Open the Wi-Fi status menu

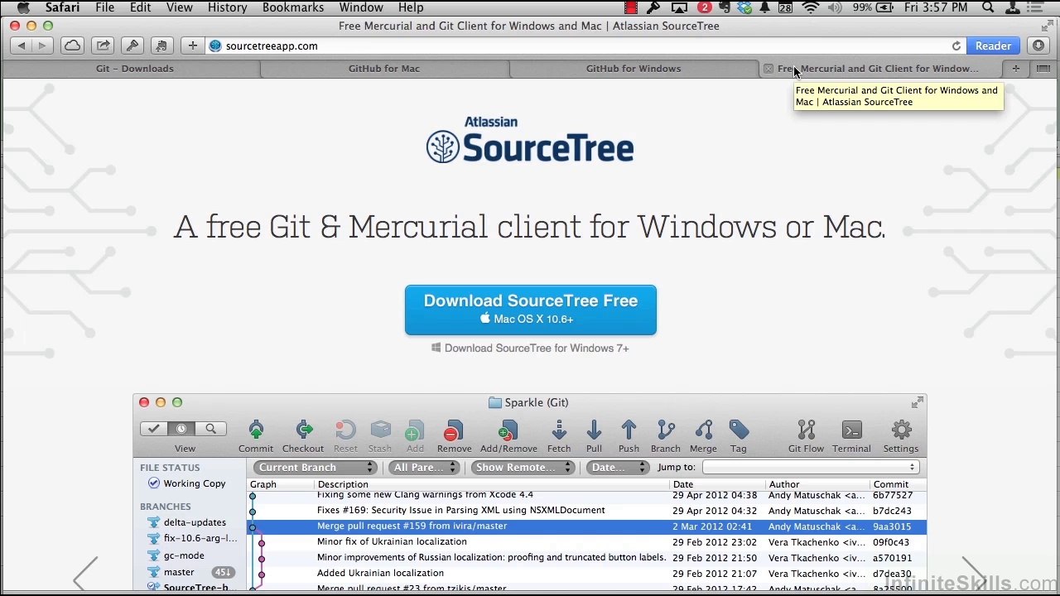(811, 7)
